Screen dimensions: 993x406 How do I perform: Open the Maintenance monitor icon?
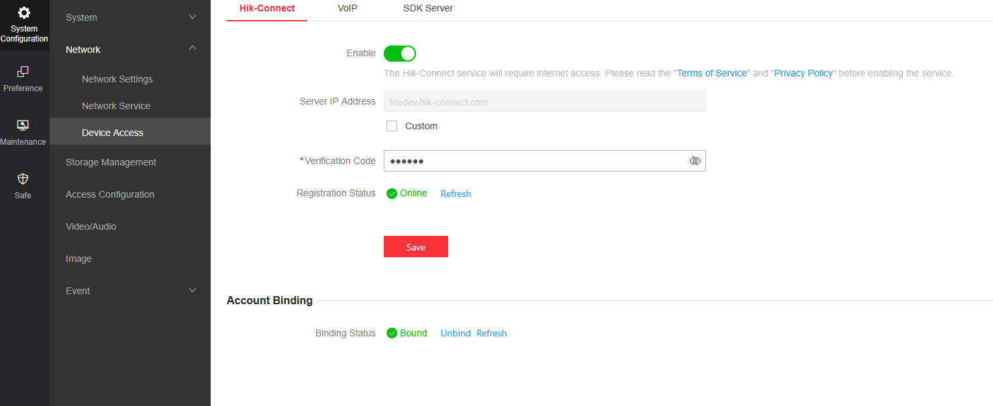(23, 125)
